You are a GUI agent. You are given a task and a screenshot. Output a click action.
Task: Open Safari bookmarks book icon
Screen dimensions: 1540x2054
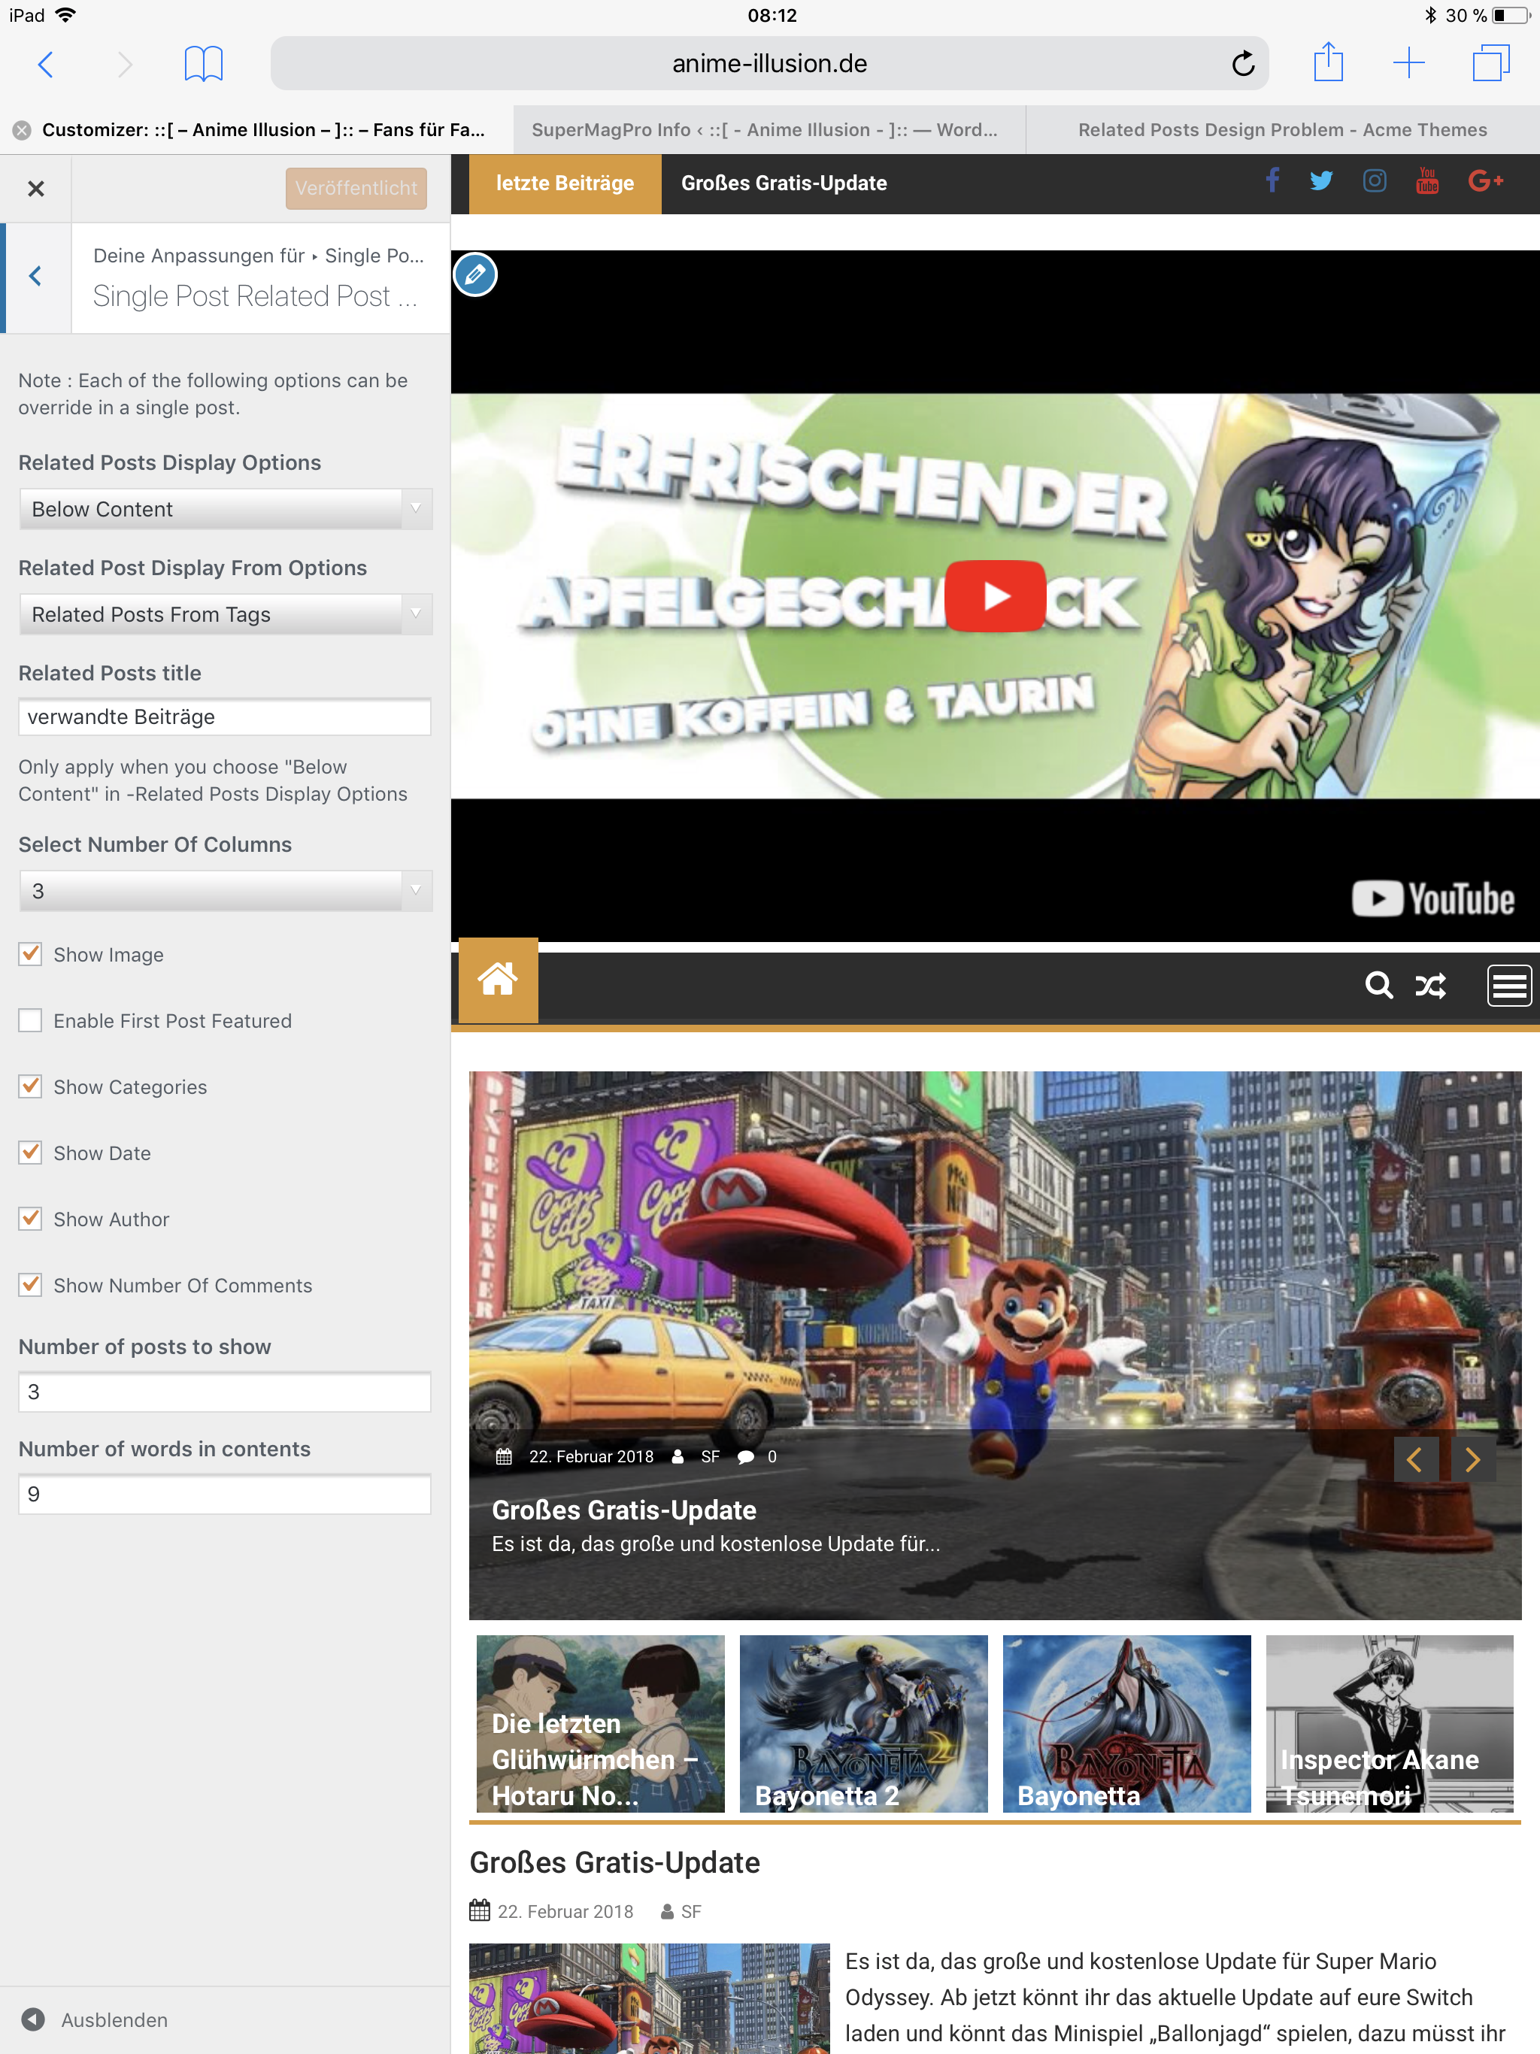pyautogui.click(x=202, y=63)
